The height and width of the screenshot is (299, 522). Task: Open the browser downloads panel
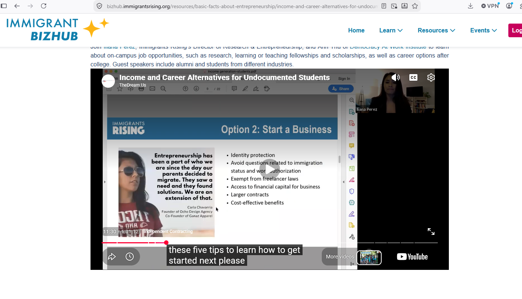coord(471,6)
